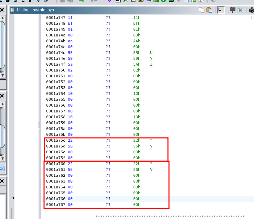Click the listing diff icon beside fields
The height and width of the screenshot is (219, 254).
pos(241,10)
